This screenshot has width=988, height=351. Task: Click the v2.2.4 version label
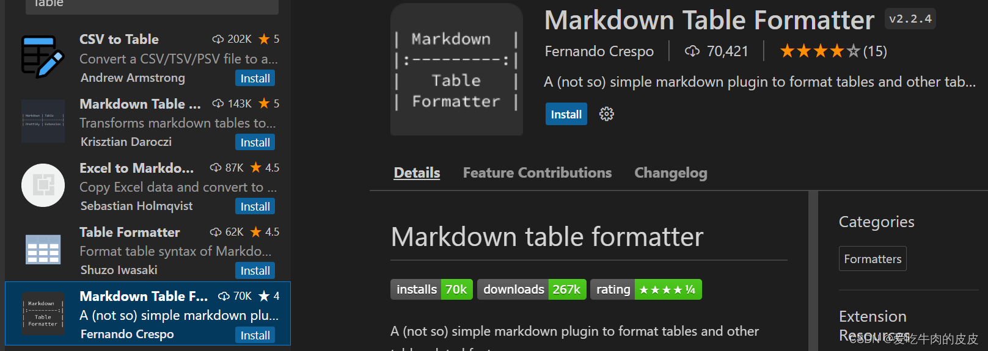point(910,19)
